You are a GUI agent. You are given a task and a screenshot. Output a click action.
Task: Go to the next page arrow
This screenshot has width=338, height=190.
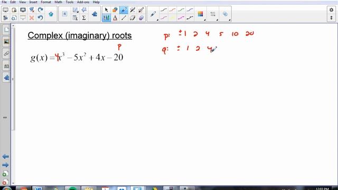tap(5, 165)
